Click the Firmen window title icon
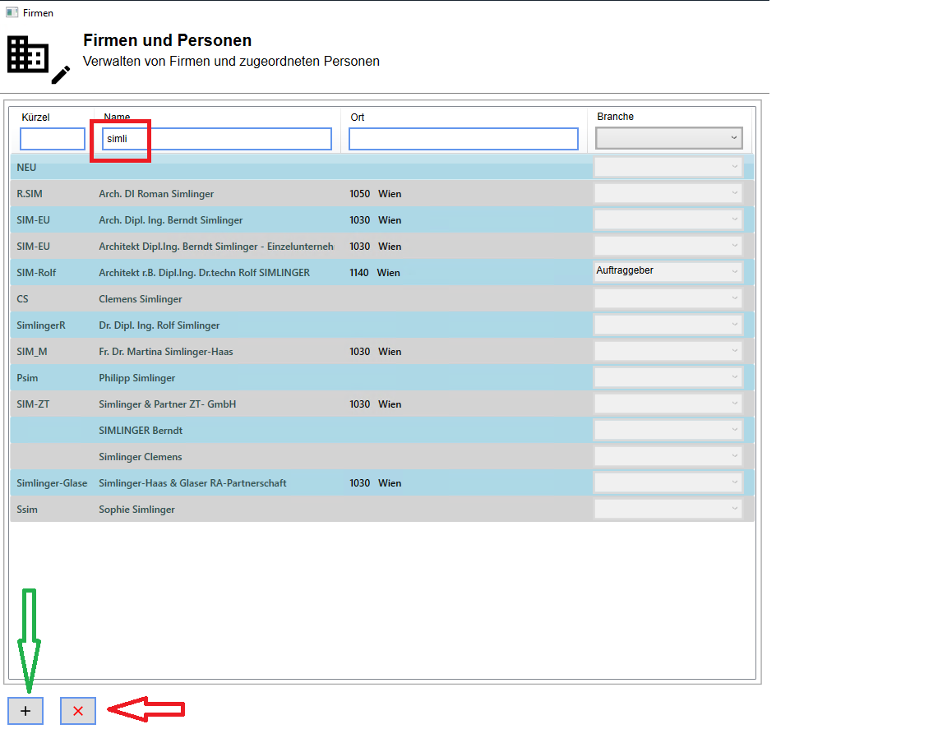Viewport: 947px width, 729px height. click(12, 12)
